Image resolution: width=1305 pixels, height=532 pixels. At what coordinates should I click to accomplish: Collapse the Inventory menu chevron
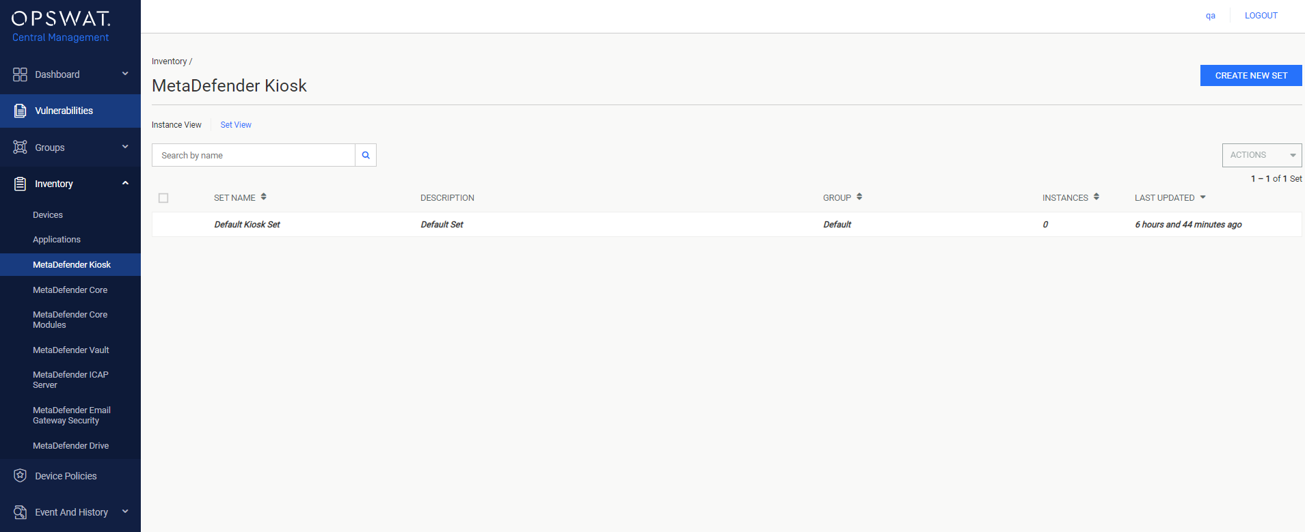pyautogui.click(x=125, y=183)
